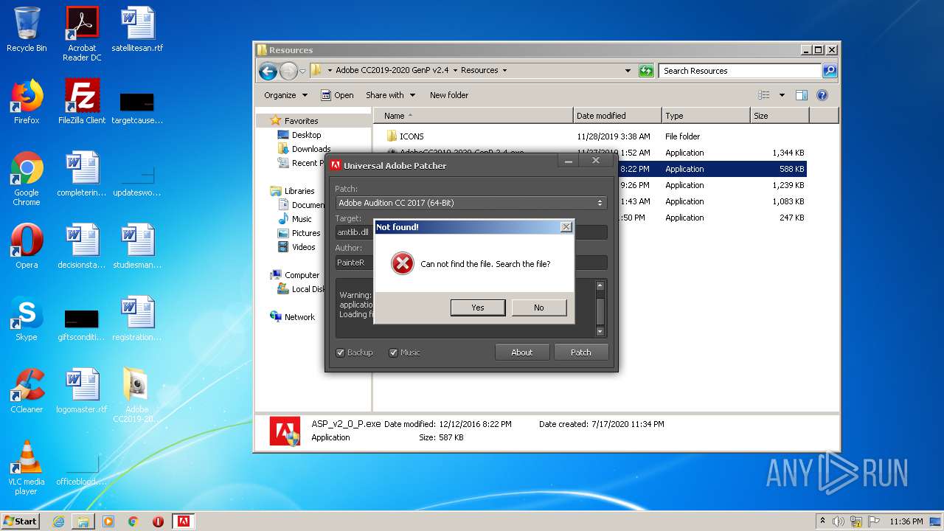Screen dimensions: 944x531
Task: Open the FileZilla Client desktop icon
Action: coord(82,102)
